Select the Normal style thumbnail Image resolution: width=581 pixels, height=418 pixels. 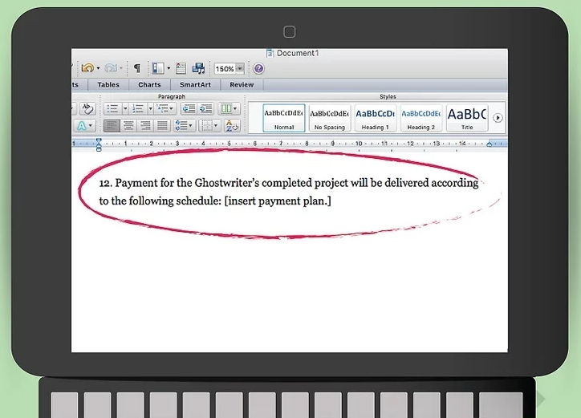tap(284, 118)
